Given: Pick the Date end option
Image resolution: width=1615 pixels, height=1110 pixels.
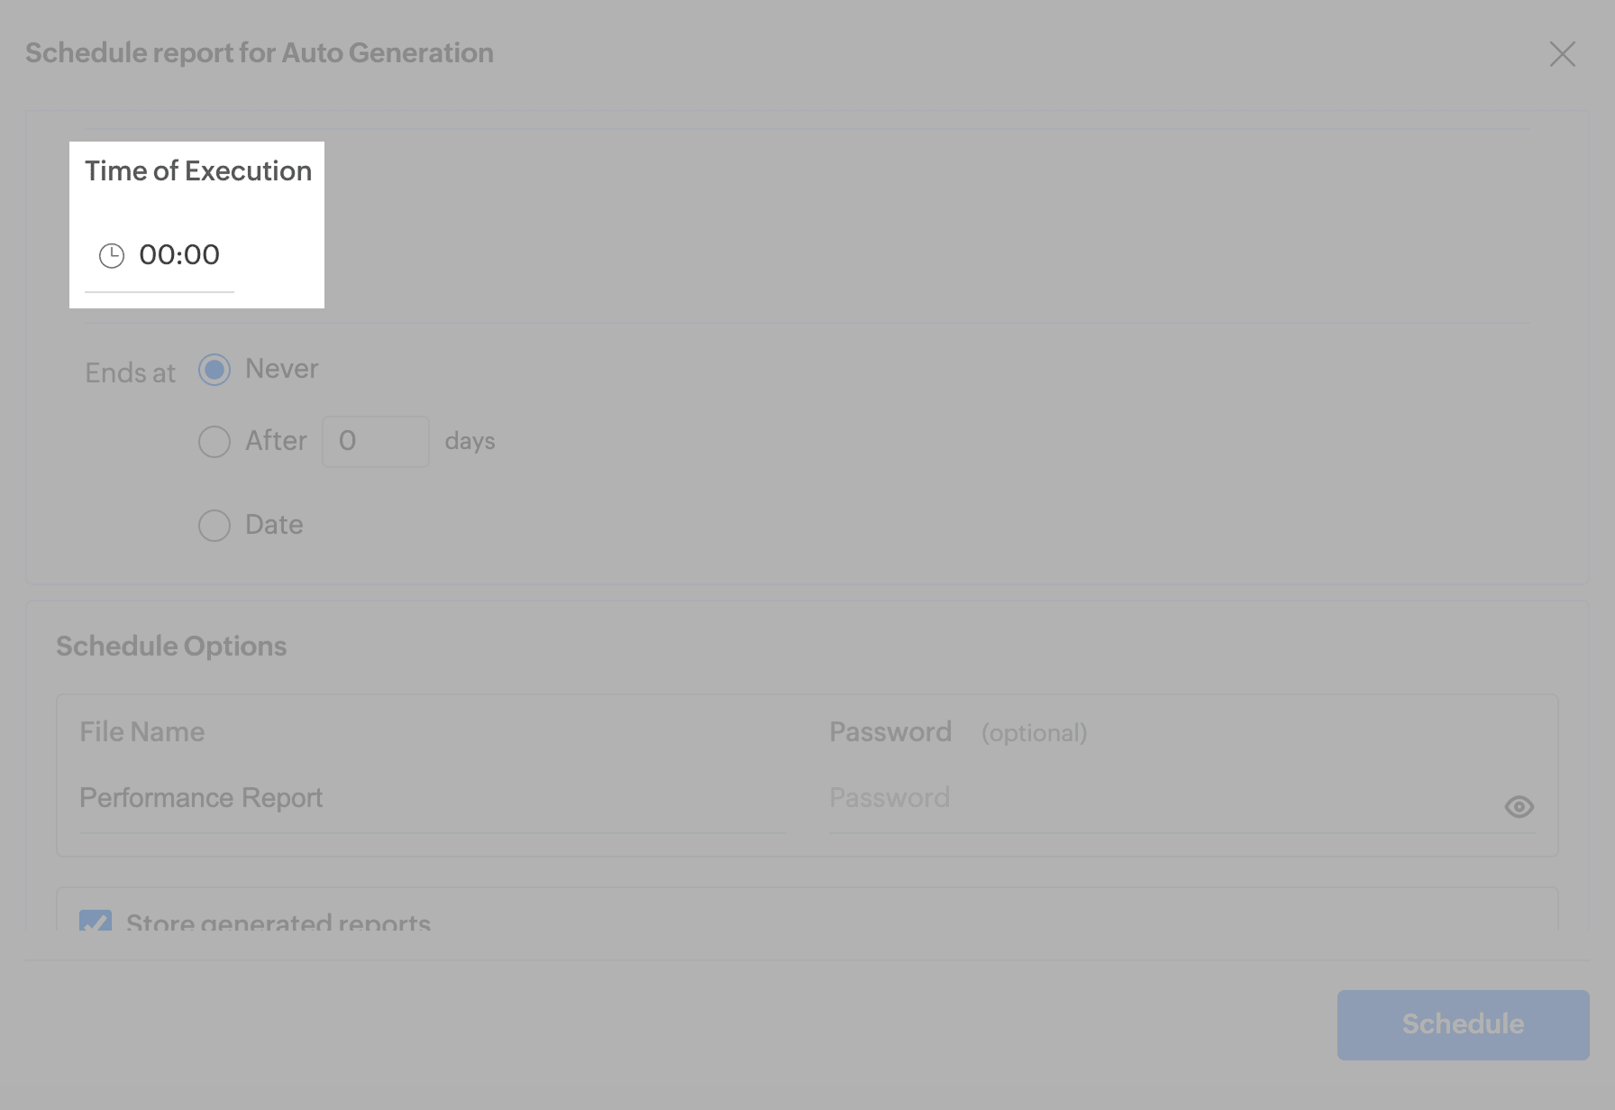Looking at the screenshot, I should 214,526.
